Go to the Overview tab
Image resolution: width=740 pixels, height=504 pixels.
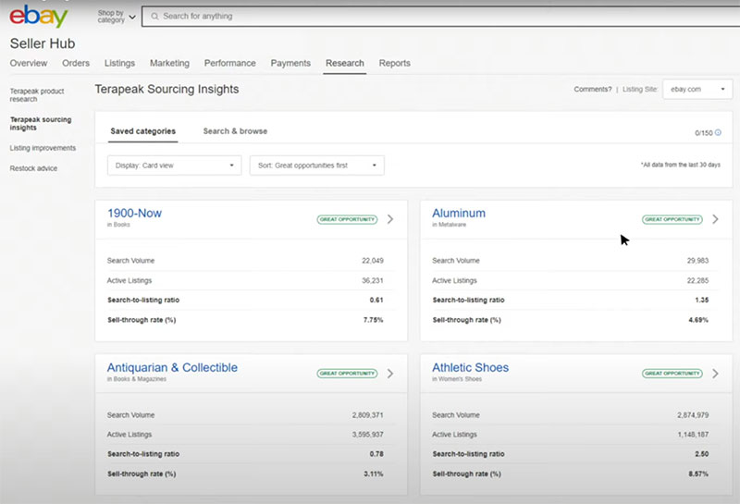pyautogui.click(x=29, y=63)
